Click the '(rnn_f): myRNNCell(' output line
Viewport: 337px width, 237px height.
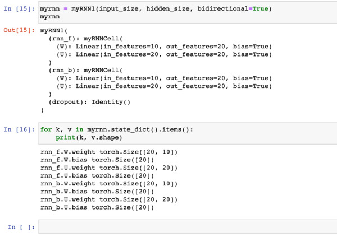85,39
